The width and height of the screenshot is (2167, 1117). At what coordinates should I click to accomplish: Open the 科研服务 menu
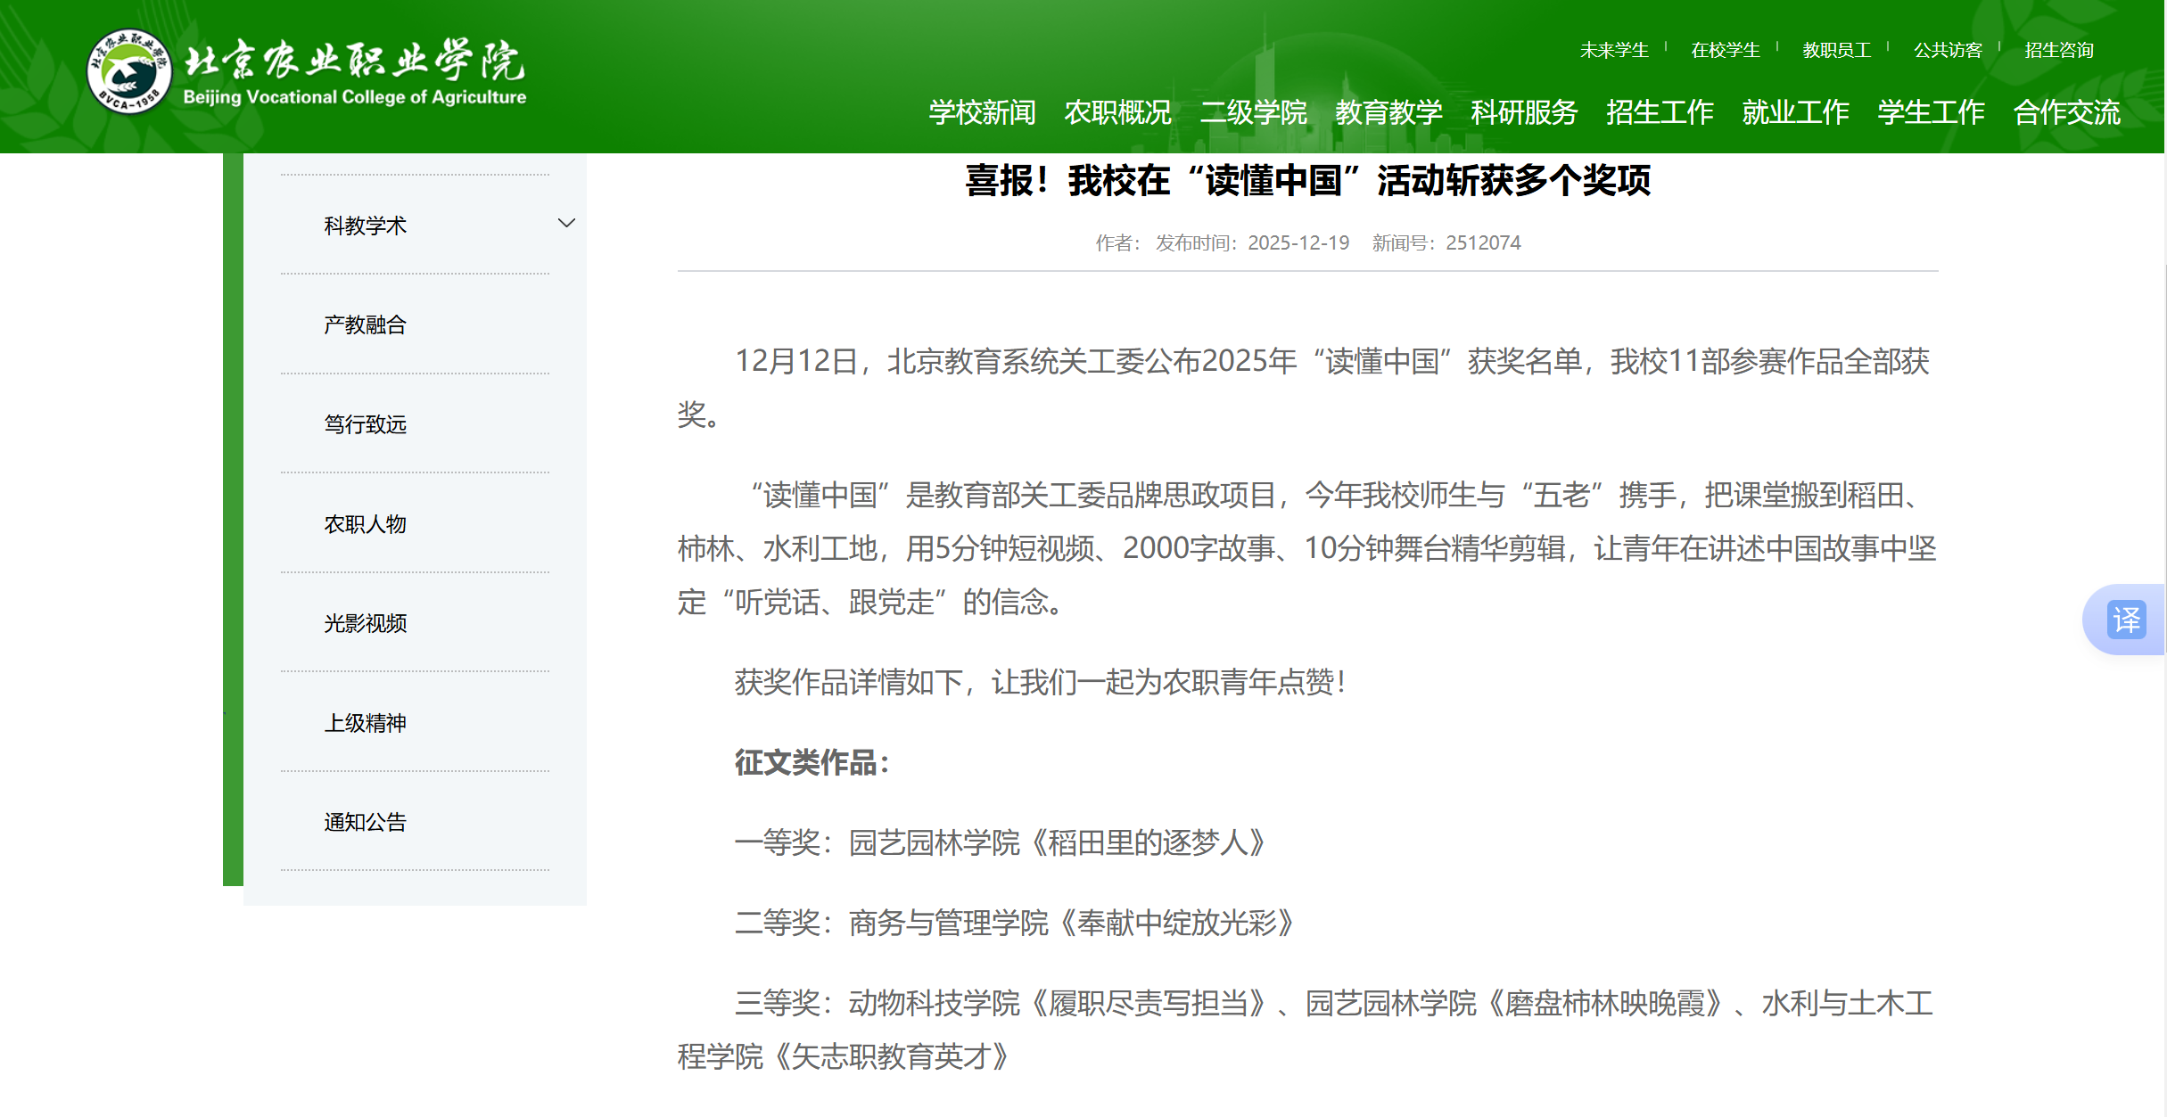[1522, 112]
